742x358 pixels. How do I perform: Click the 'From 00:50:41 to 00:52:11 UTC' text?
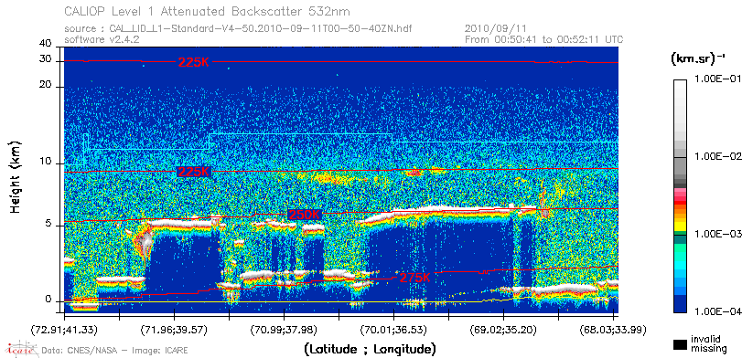(x=544, y=39)
